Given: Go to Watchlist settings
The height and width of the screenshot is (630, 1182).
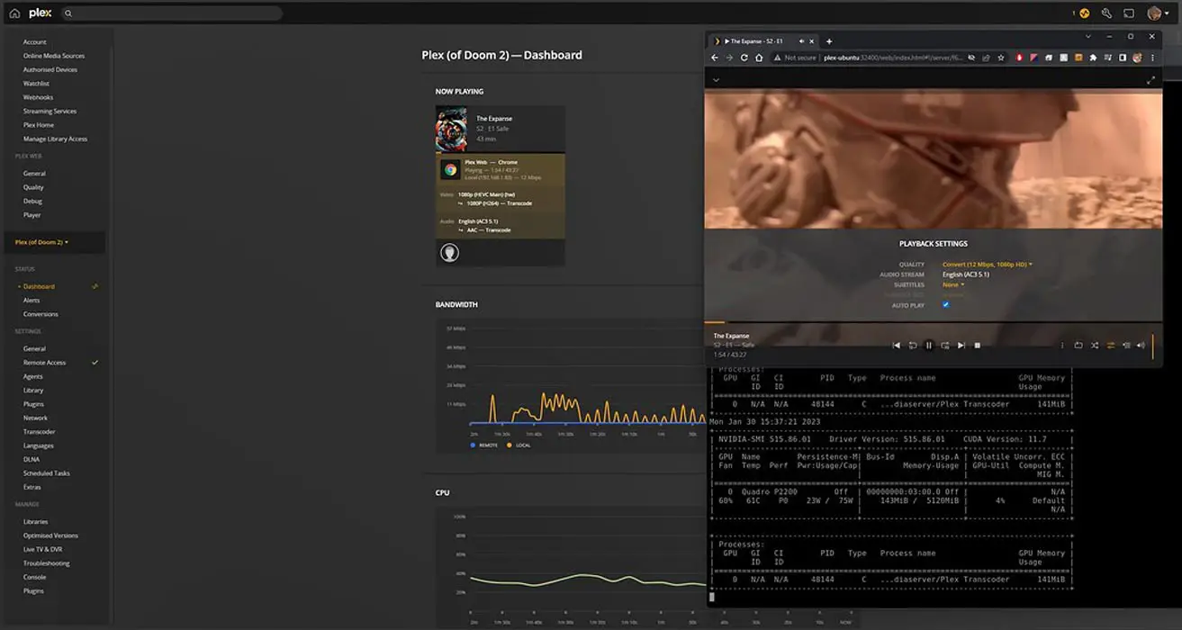Looking at the screenshot, I should click(36, 84).
